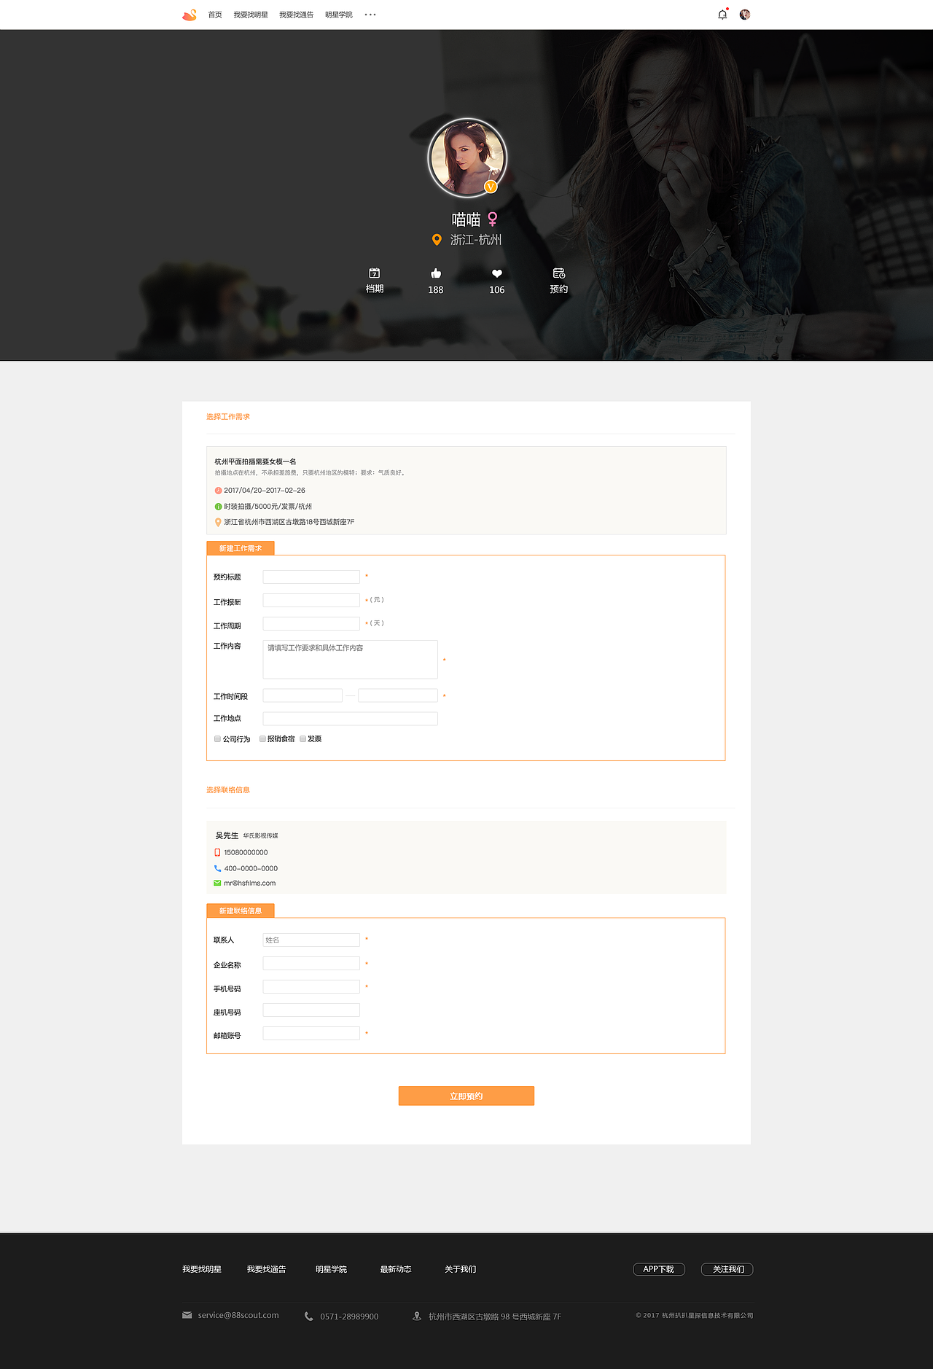This screenshot has width=933, height=1369.
Task: Select the job title 杭州平面拍摄需要女模一名
Action: (255, 461)
